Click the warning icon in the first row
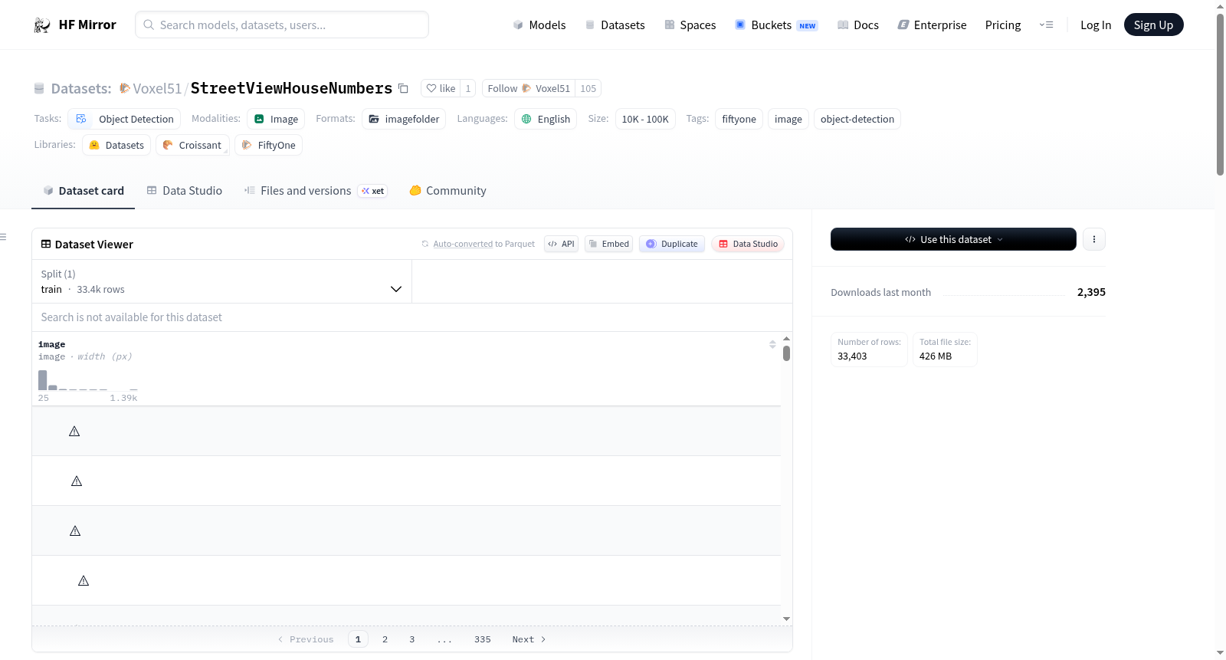The width and height of the screenshot is (1226, 660). click(74, 432)
